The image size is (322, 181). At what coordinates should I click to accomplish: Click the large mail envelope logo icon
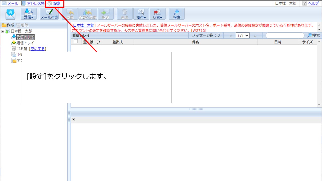(10, 14)
